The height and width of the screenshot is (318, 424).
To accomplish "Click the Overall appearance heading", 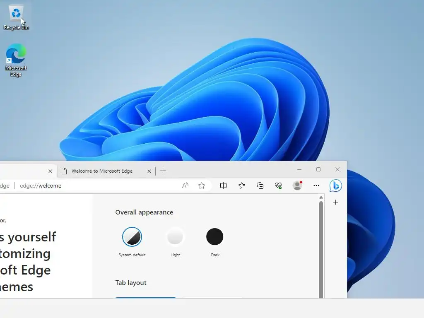I will pos(144,212).
